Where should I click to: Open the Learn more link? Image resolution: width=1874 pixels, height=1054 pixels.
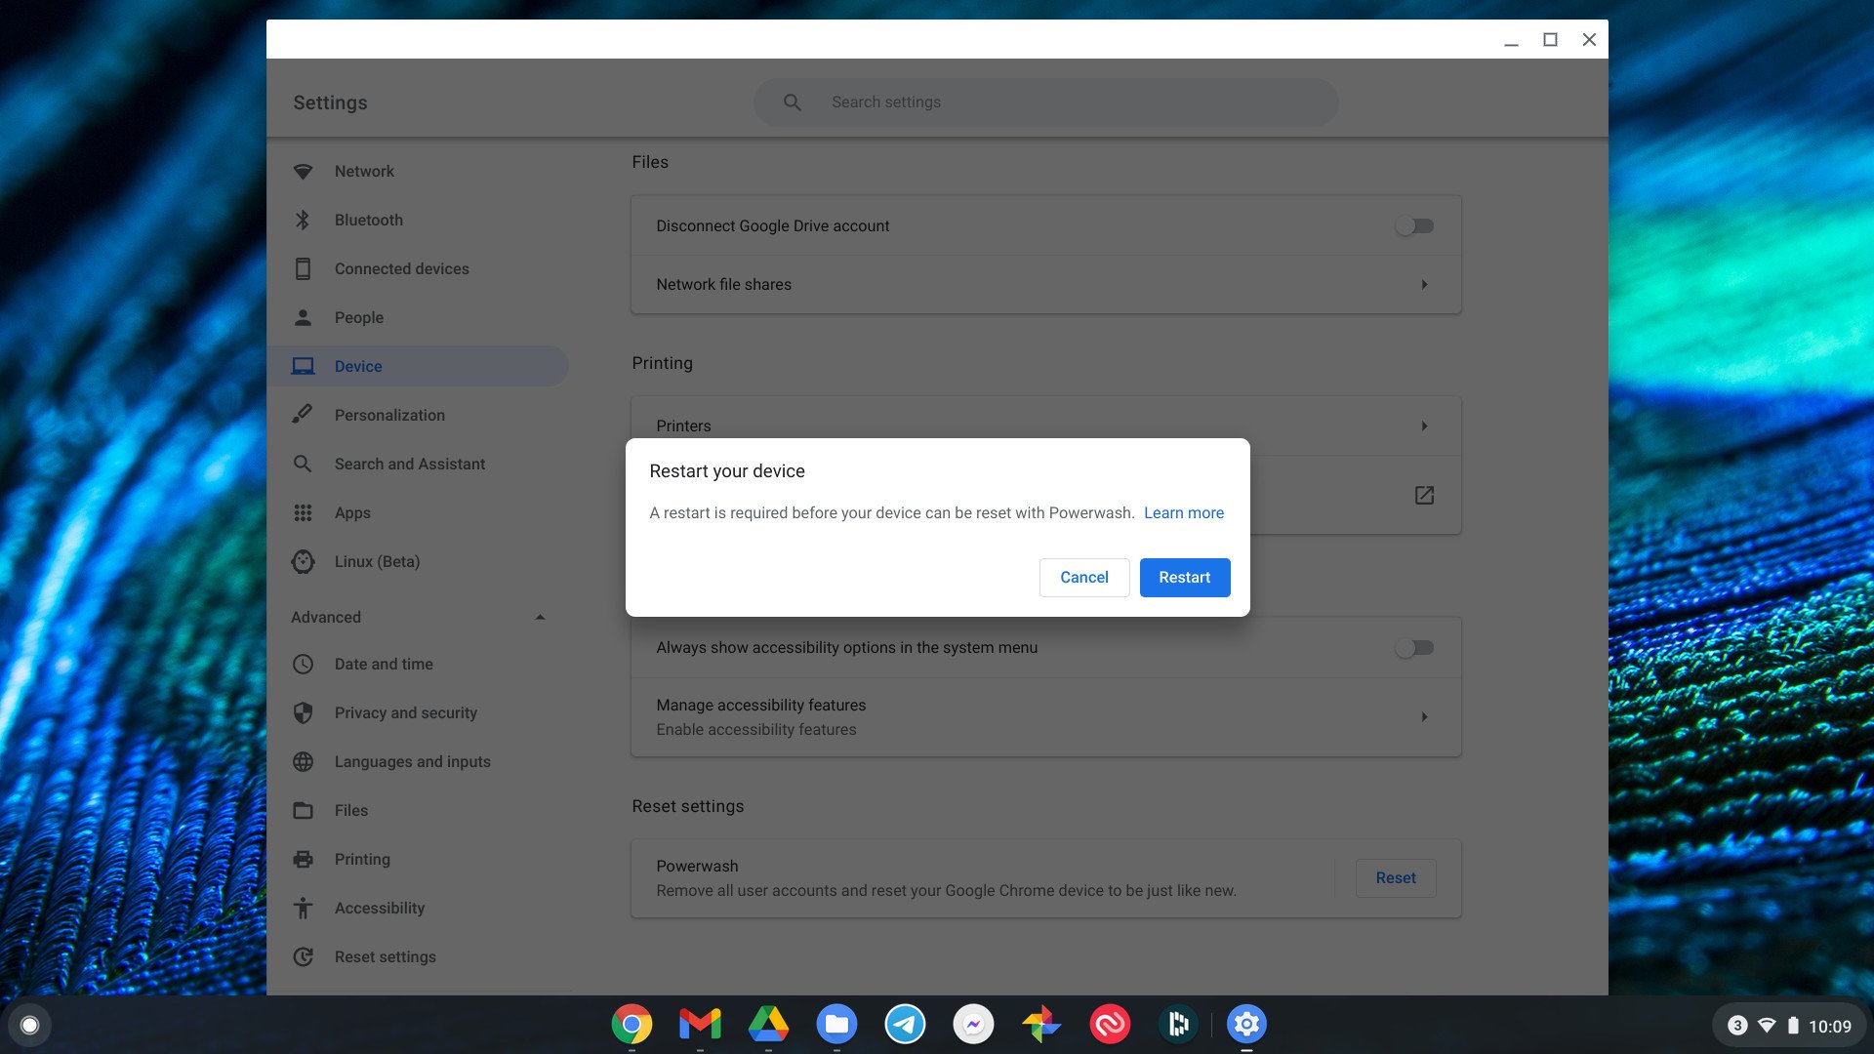pos(1183,512)
